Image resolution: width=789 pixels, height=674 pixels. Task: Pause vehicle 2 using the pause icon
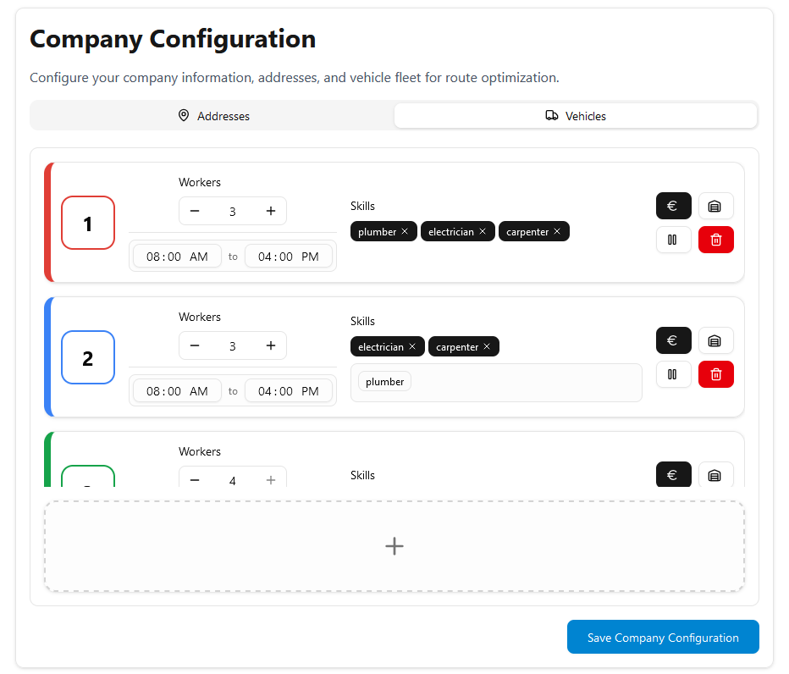pos(673,374)
